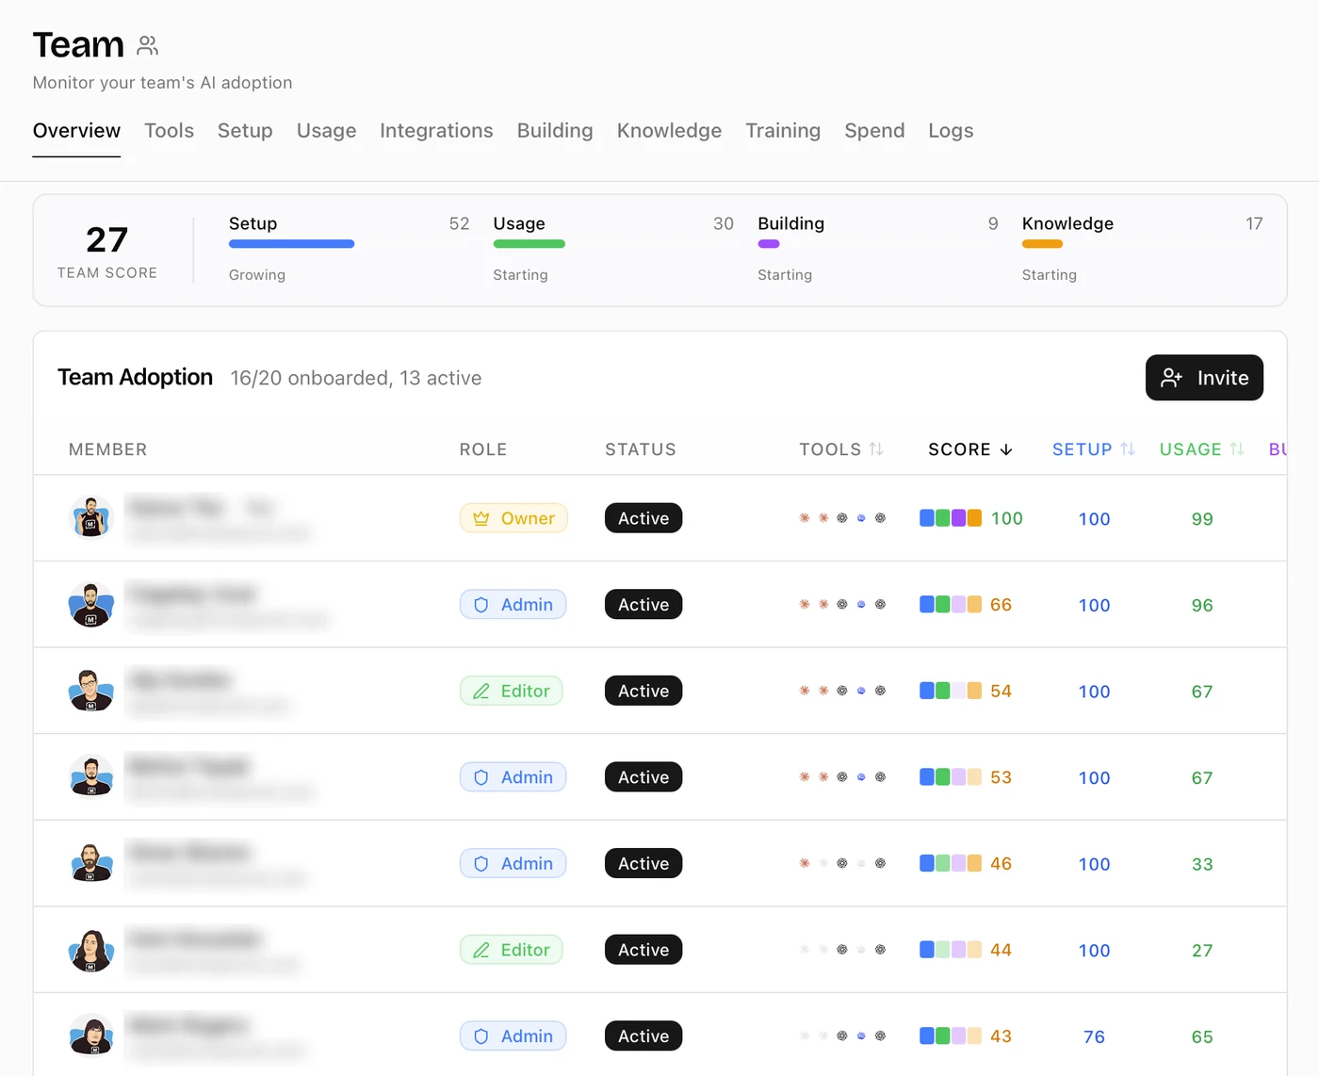Click the Setup 'Growing' stage label
The height and width of the screenshot is (1076, 1319).
pos(257,275)
